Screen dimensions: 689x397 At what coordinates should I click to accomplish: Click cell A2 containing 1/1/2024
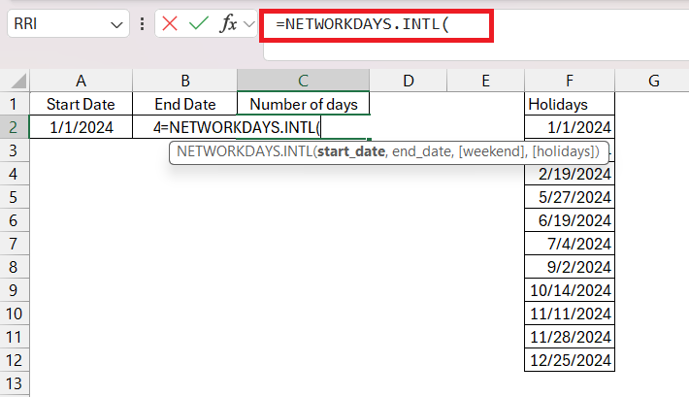[81, 127]
